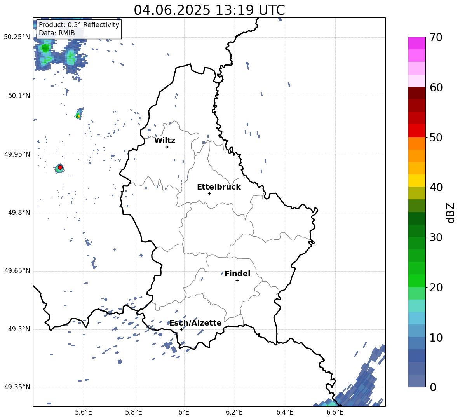Click the Wiltz cross marker
Viewport: 460px width, 420px height.
coord(167,147)
